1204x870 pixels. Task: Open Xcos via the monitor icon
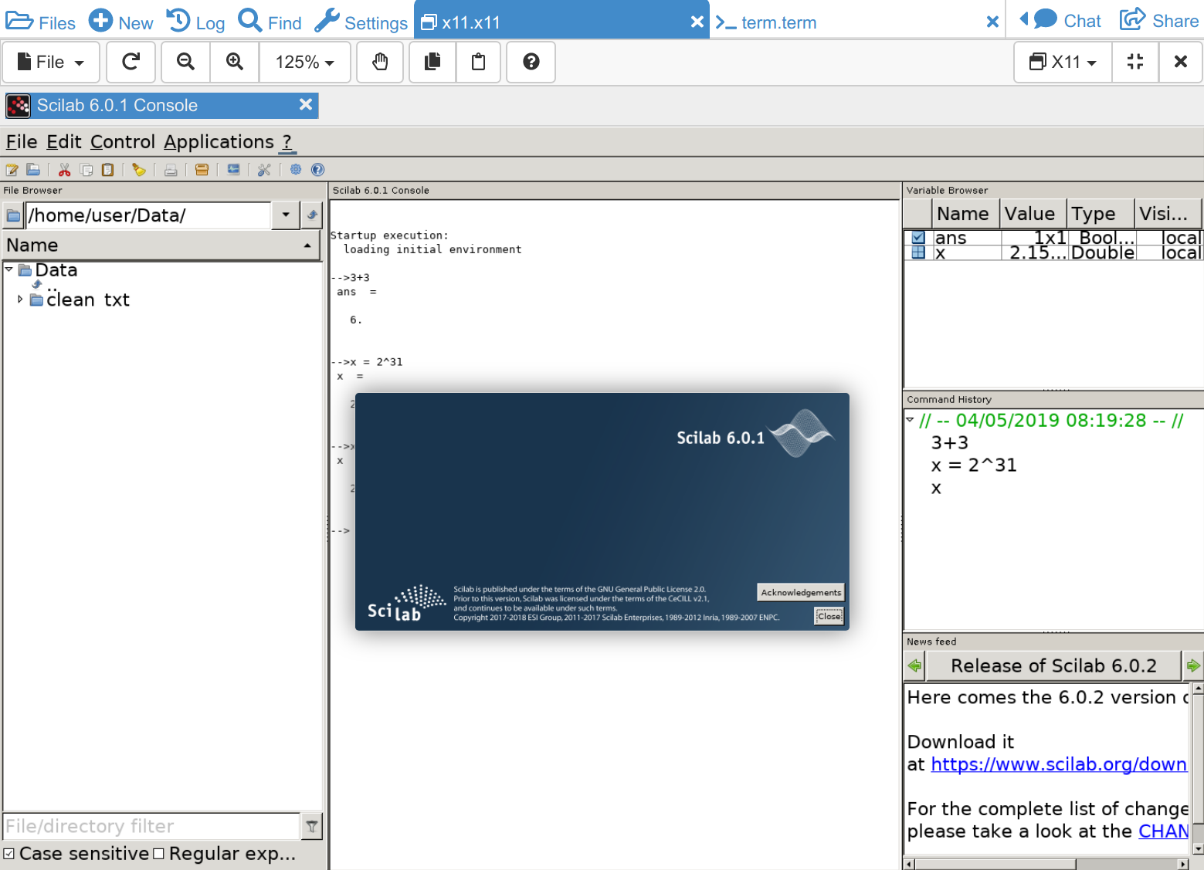[x=233, y=170]
